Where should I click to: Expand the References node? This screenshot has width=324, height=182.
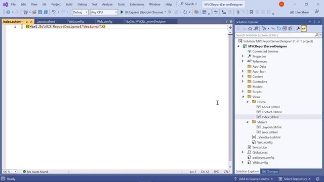click(243, 61)
